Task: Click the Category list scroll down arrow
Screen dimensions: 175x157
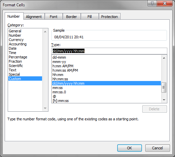Action: (x=45, y=108)
